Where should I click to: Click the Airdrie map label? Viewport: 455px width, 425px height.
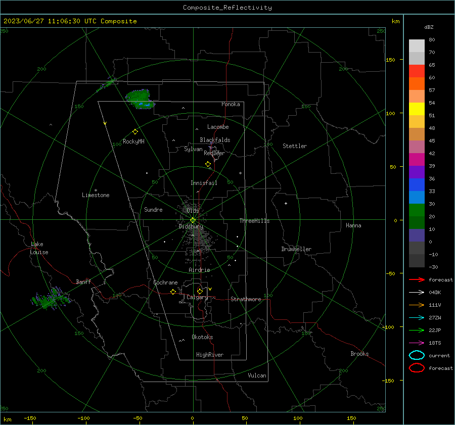199,270
